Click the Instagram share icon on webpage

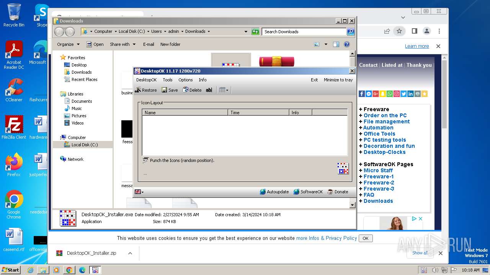point(397,94)
